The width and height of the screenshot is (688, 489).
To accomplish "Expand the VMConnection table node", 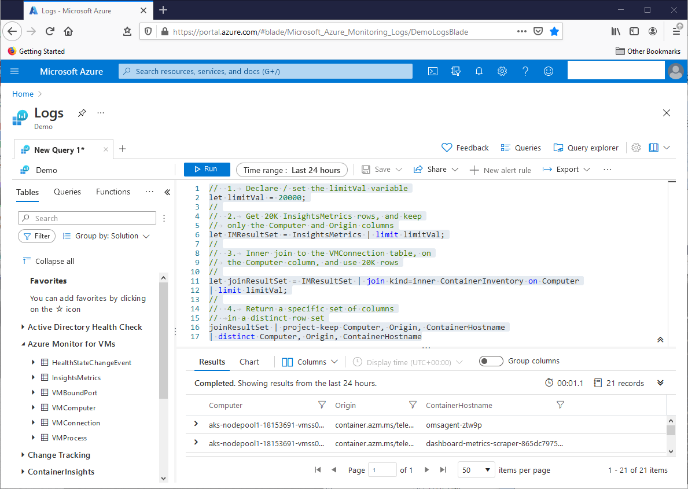I will [33, 422].
